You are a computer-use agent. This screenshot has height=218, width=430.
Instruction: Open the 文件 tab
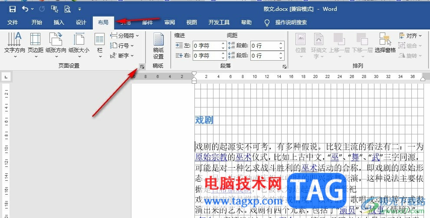pyautogui.click(x=12, y=23)
